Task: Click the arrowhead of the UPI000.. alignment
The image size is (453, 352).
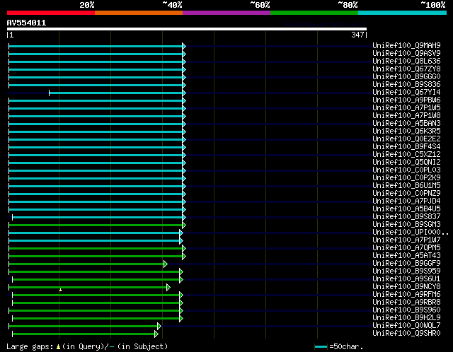Action: [181, 233]
